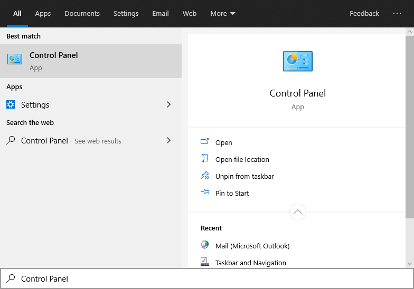414x289 pixels.
Task: Switch to the All tab
Action: click(x=17, y=14)
